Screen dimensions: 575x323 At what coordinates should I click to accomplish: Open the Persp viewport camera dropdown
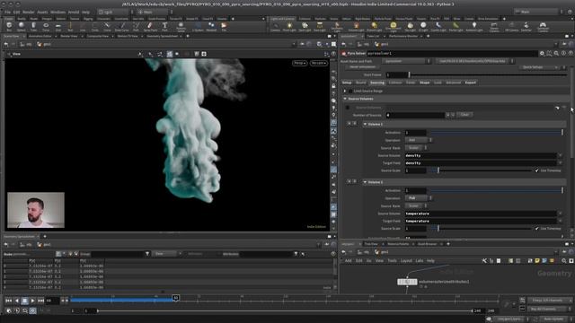pos(299,63)
